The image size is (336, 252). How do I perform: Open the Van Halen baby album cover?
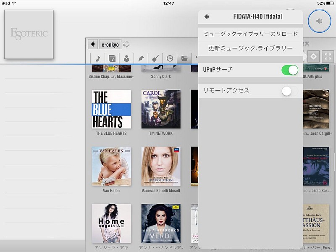click(111, 166)
